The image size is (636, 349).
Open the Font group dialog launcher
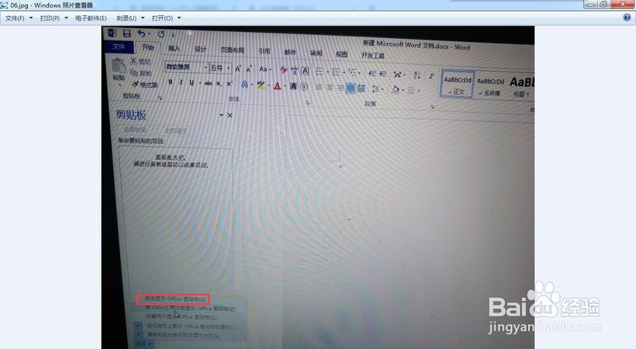pyautogui.click(x=308, y=104)
